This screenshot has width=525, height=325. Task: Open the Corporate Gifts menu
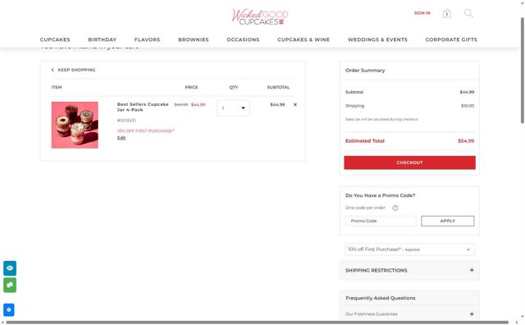(x=451, y=39)
